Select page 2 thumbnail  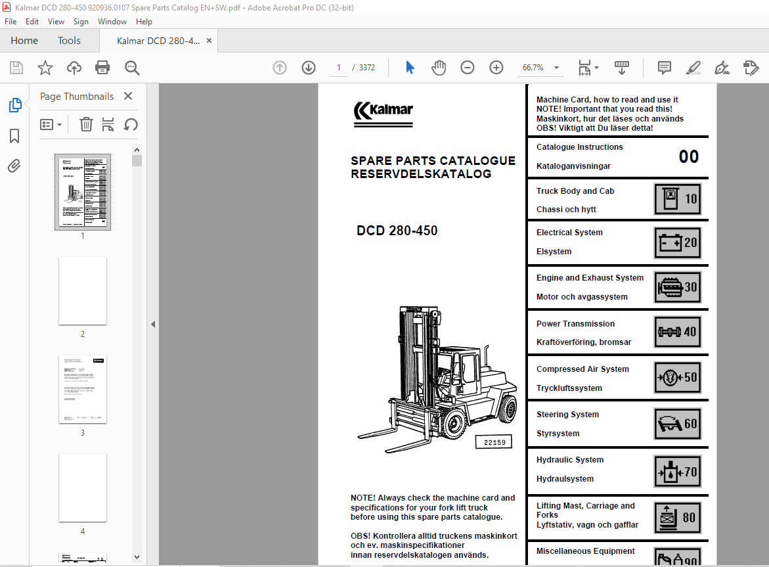82,291
